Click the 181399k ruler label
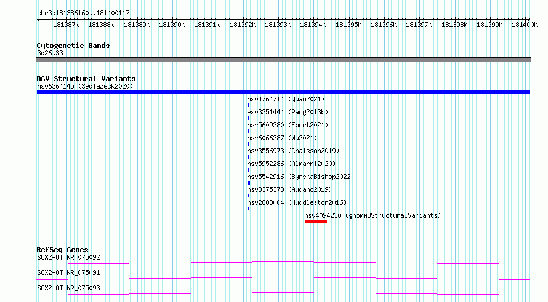 click(x=490, y=25)
